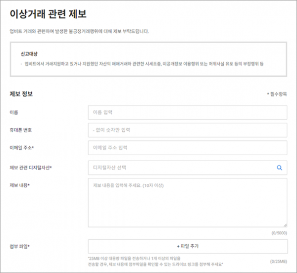Click the search magnifier icon in digital asset field
The width and height of the screenshot is (297, 273).
pyautogui.click(x=279, y=168)
